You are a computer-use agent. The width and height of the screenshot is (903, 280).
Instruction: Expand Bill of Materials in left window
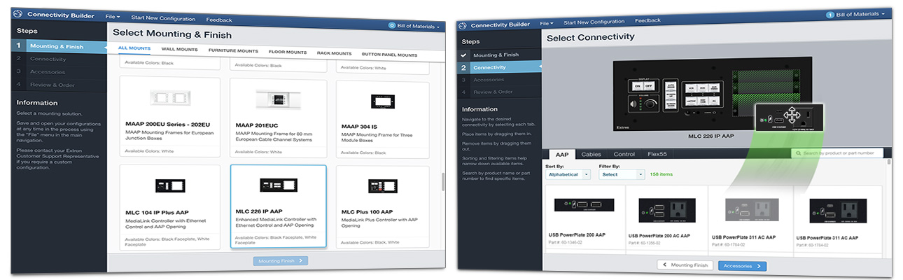click(x=414, y=26)
